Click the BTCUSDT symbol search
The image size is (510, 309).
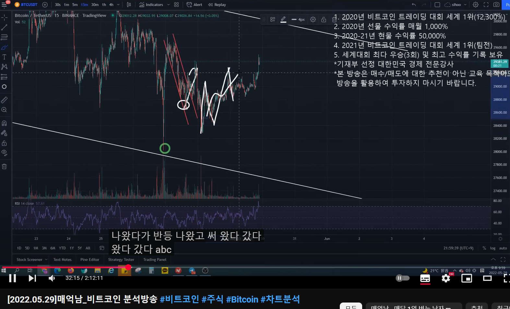[x=27, y=5]
